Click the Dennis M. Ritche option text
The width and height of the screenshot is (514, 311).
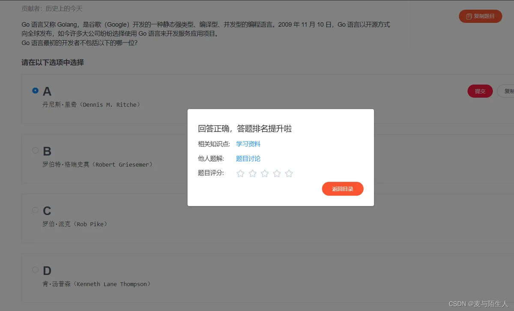point(91,104)
